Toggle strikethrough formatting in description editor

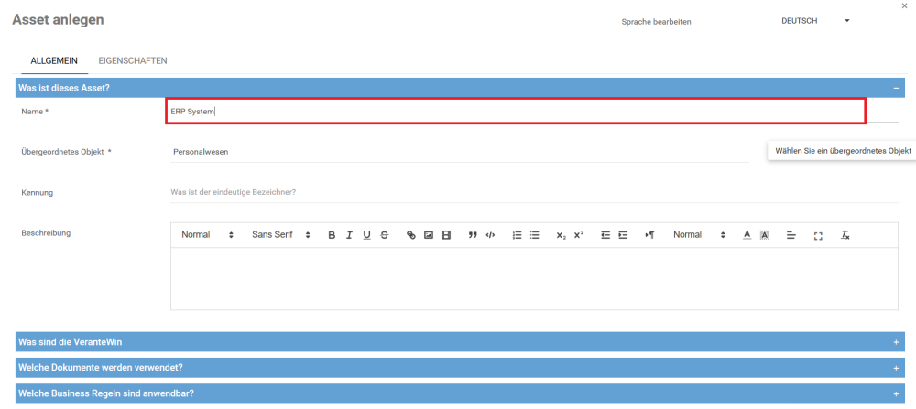tap(385, 235)
